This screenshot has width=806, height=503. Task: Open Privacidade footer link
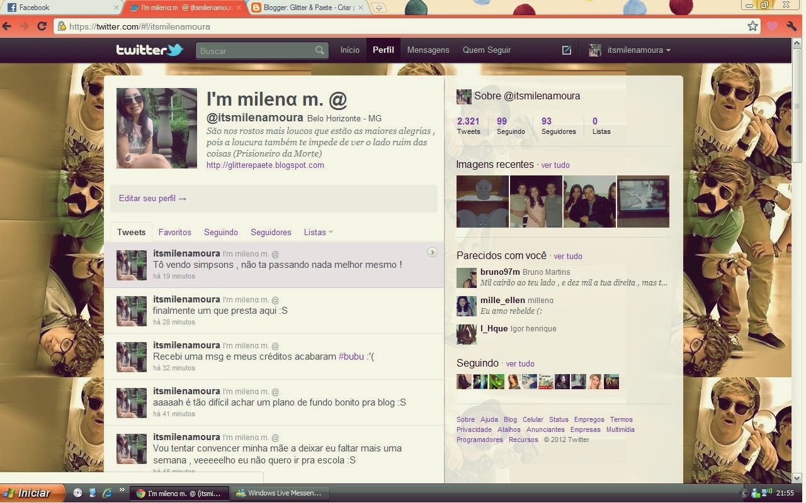click(474, 429)
